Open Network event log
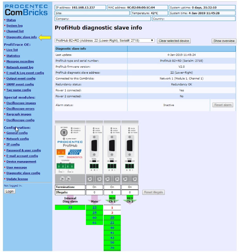239x252 pixels. (20, 67)
